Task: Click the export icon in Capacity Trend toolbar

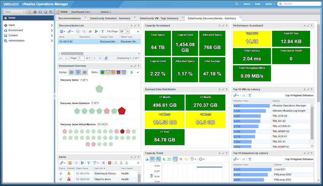Action: [147, 159]
